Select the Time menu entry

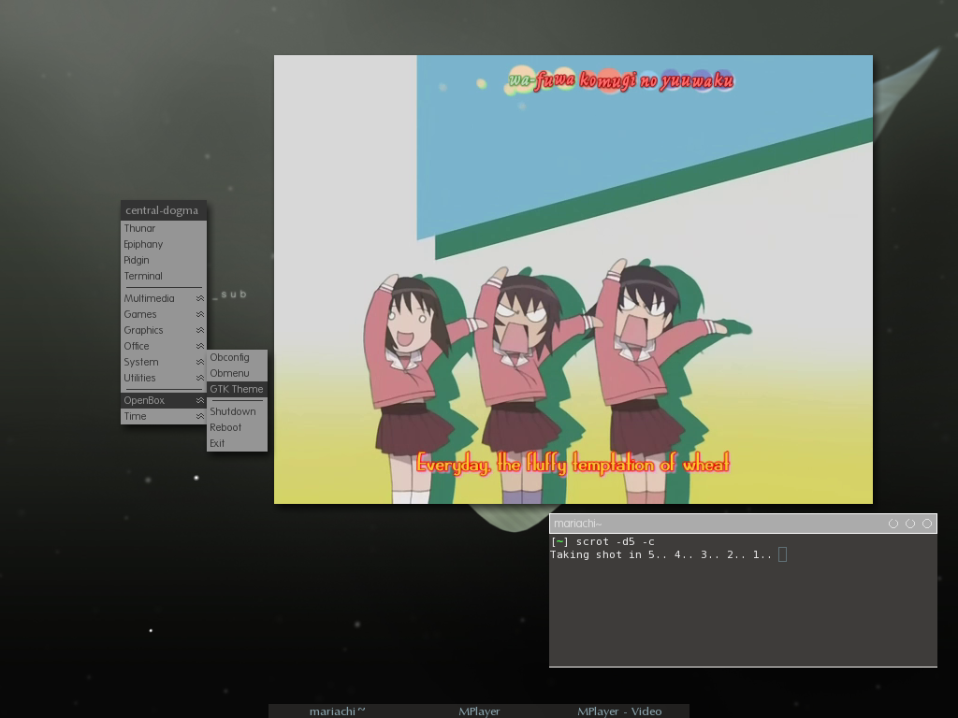point(163,416)
